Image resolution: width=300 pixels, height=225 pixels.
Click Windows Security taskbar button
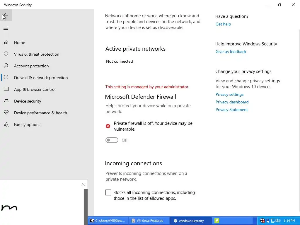[x=190, y=221]
